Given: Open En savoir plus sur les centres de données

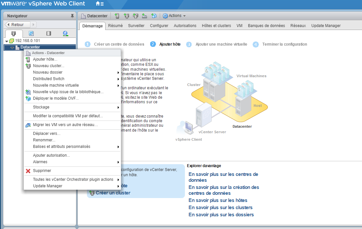Looking at the screenshot, I should [223, 177].
